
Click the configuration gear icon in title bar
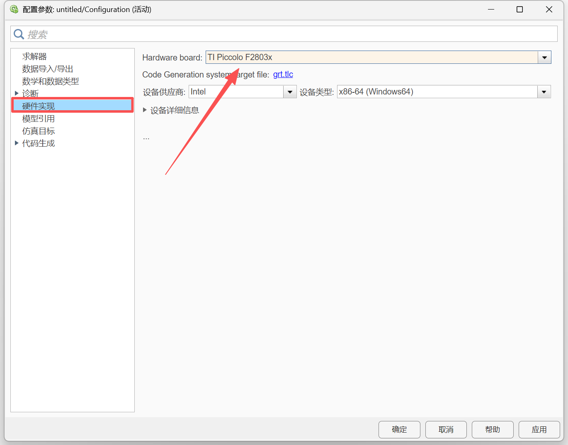pos(14,9)
